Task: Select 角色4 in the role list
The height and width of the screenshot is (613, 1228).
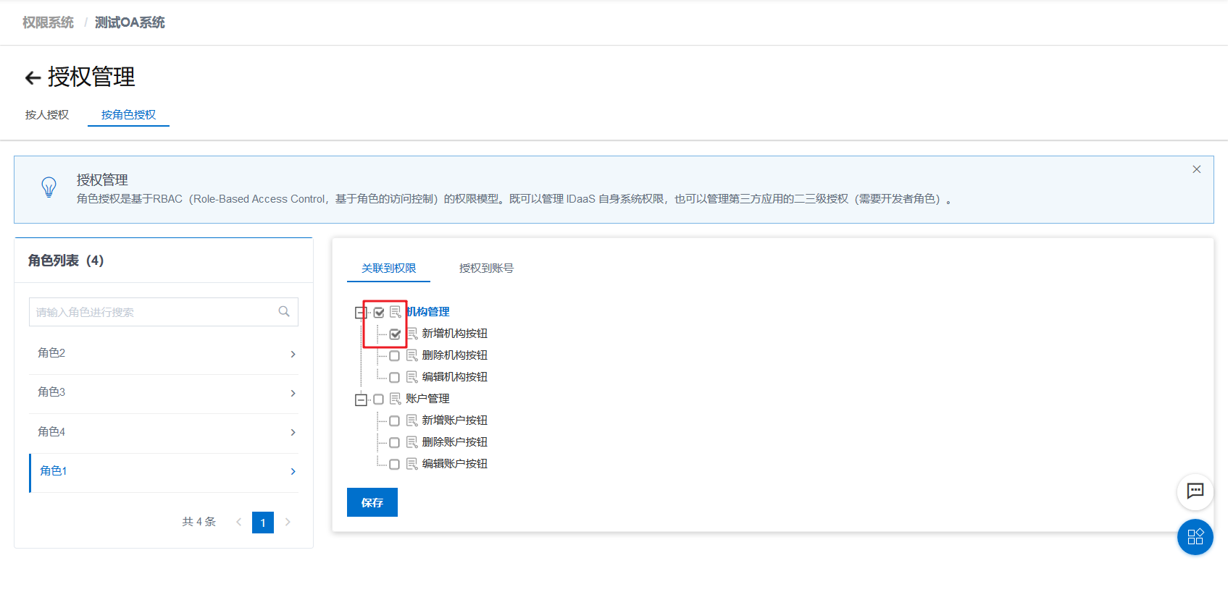Action: click(x=164, y=432)
